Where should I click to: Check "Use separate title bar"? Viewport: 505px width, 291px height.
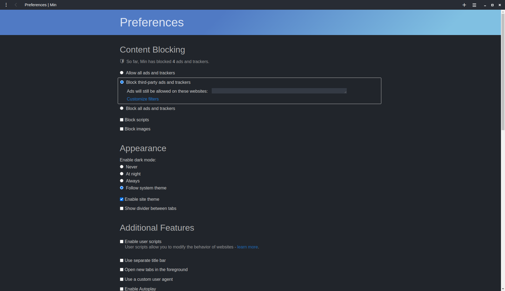tap(122, 260)
